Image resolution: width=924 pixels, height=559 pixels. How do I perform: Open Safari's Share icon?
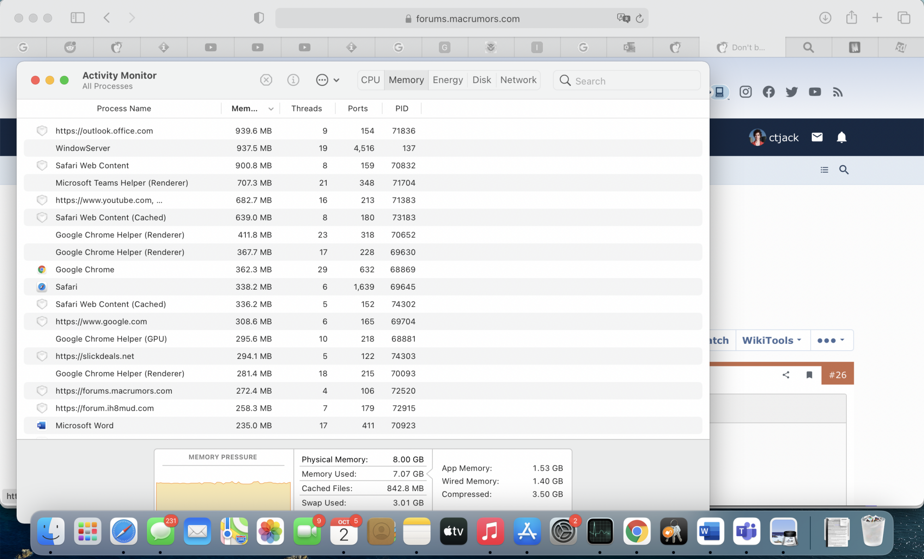point(851,18)
